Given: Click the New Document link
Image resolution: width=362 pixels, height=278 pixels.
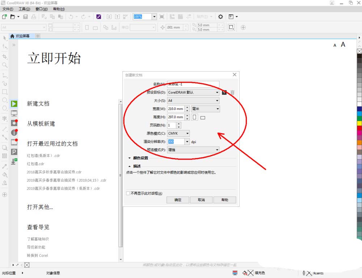Looking at the screenshot, I should point(38,104).
